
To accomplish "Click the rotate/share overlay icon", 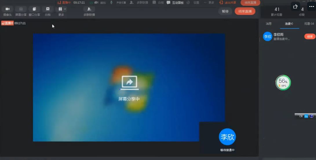I will click(x=295, y=7).
